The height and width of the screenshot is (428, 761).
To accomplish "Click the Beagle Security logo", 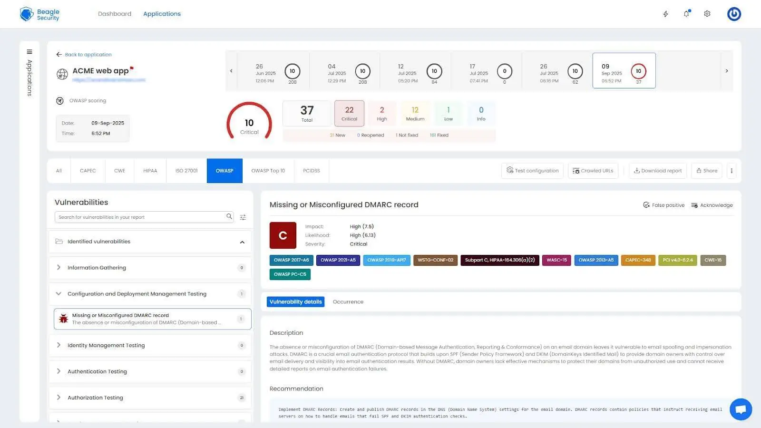I will [40, 14].
